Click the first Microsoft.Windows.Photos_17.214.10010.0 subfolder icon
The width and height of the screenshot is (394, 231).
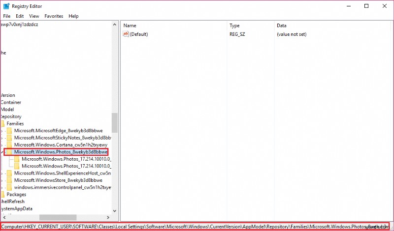[x=17, y=159]
